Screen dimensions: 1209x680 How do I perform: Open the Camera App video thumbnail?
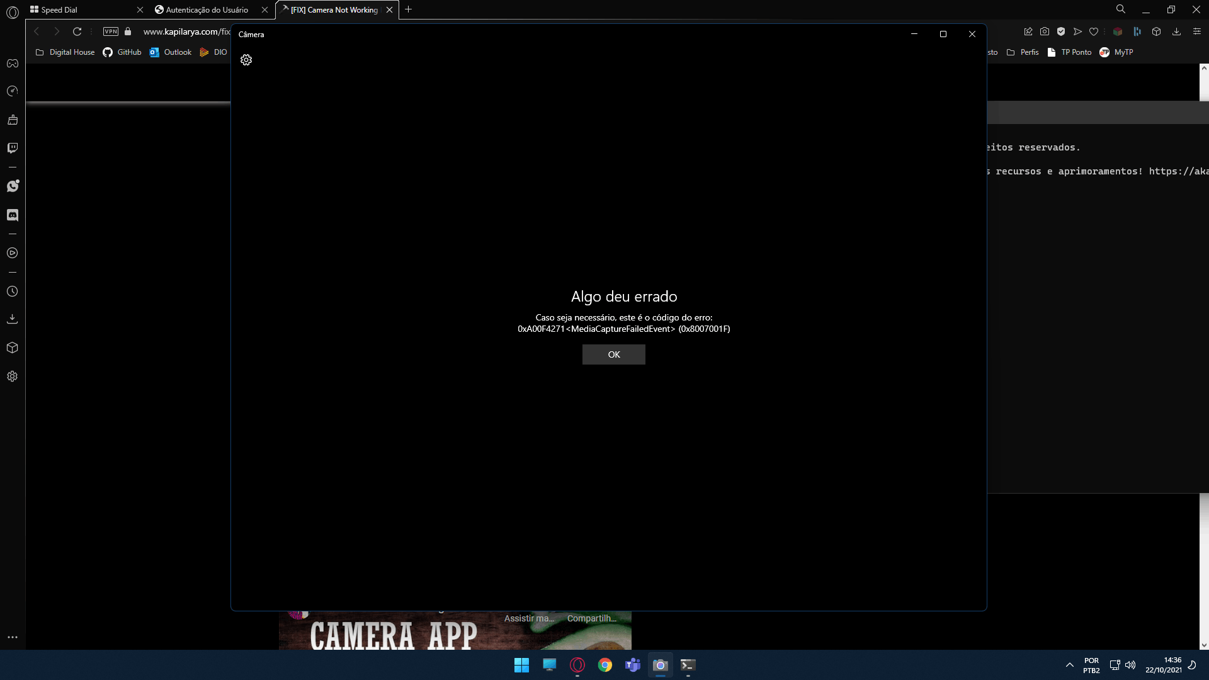[x=455, y=631]
